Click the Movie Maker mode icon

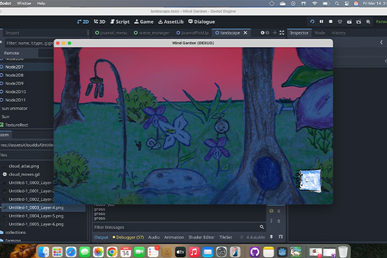(x=368, y=22)
